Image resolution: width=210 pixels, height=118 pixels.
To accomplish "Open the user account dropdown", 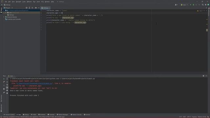I will 176,5.
